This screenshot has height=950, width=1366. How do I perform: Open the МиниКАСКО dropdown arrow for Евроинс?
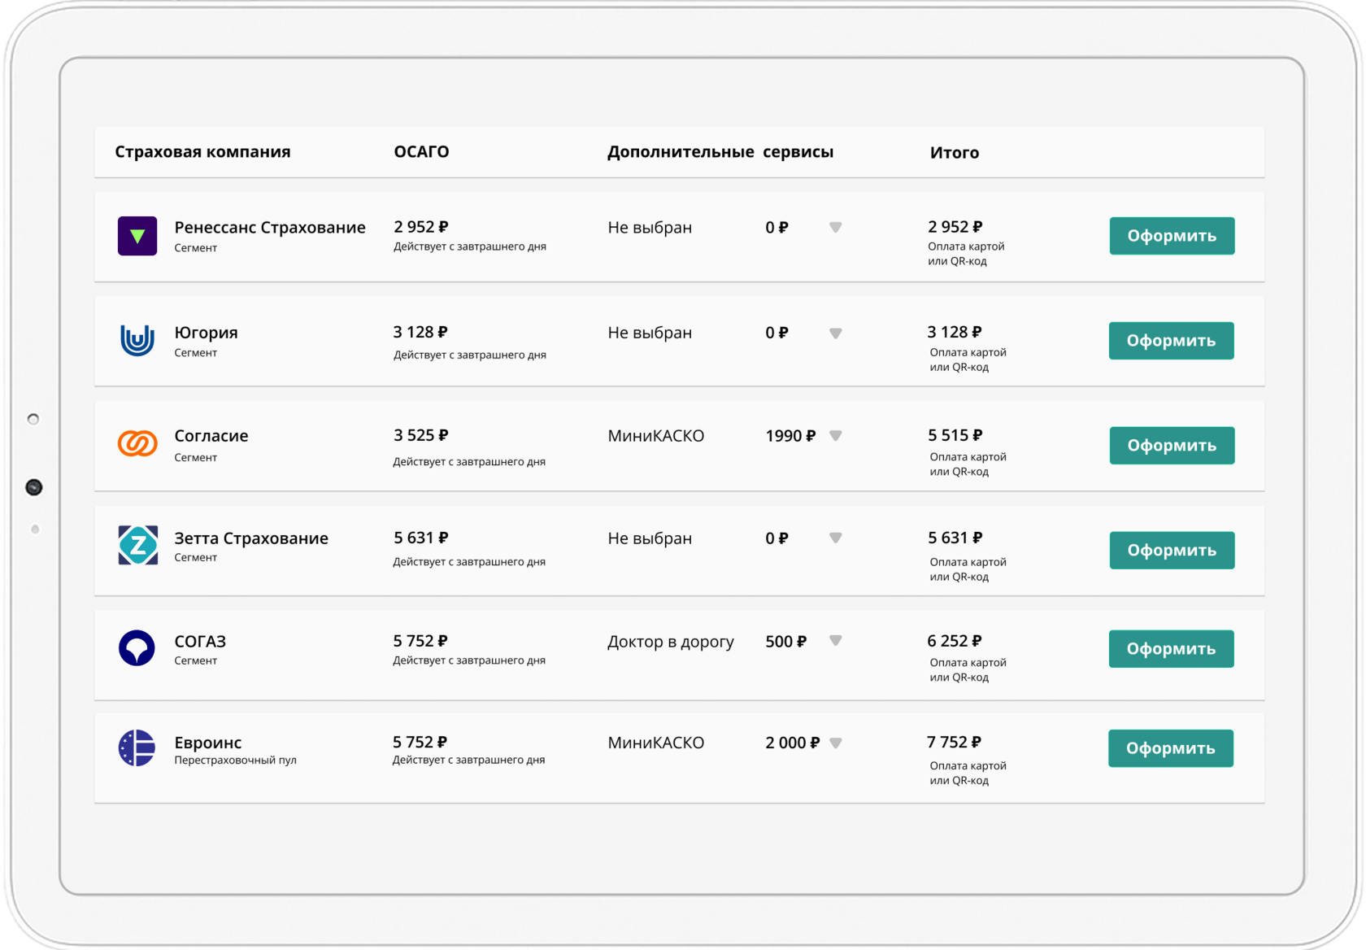(x=835, y=743)
